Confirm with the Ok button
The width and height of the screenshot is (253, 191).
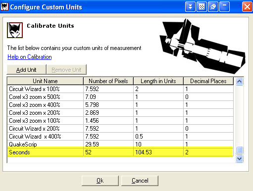pos(100,181)
